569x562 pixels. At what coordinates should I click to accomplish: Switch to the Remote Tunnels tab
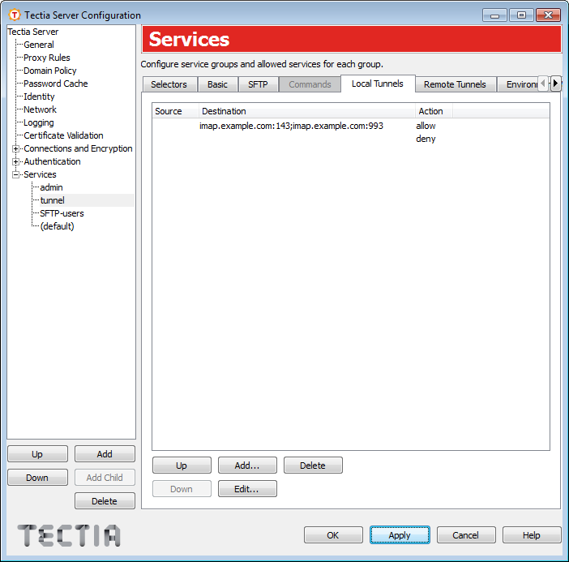point(455,84)
